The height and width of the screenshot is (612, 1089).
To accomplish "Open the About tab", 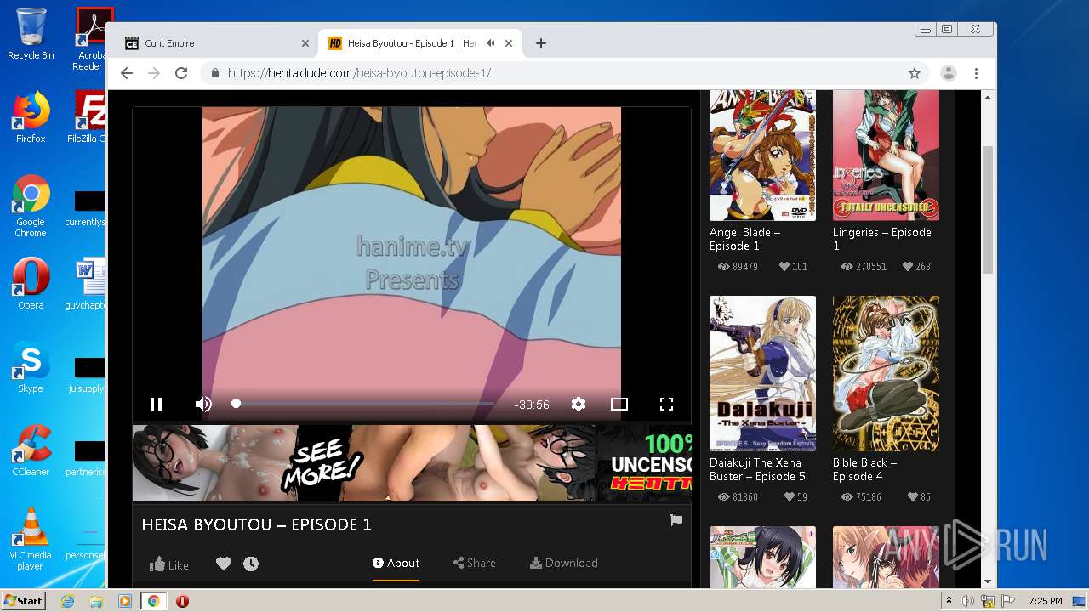I will (396, 563).
